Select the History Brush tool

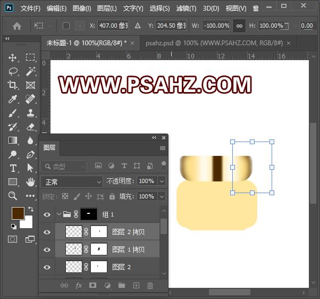click(x=12, y=127)
